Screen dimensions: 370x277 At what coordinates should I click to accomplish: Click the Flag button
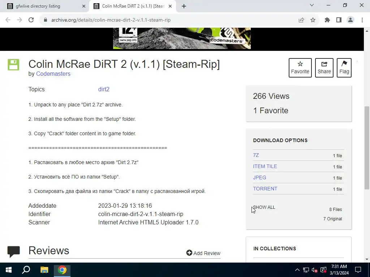(x=344, y=68)
